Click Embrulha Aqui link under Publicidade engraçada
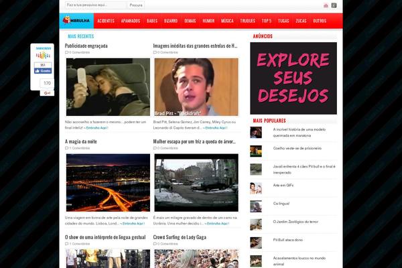 [x=96, y=128]
